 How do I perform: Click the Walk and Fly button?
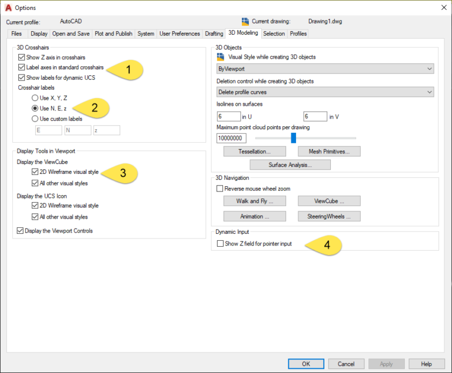[253, 201]
